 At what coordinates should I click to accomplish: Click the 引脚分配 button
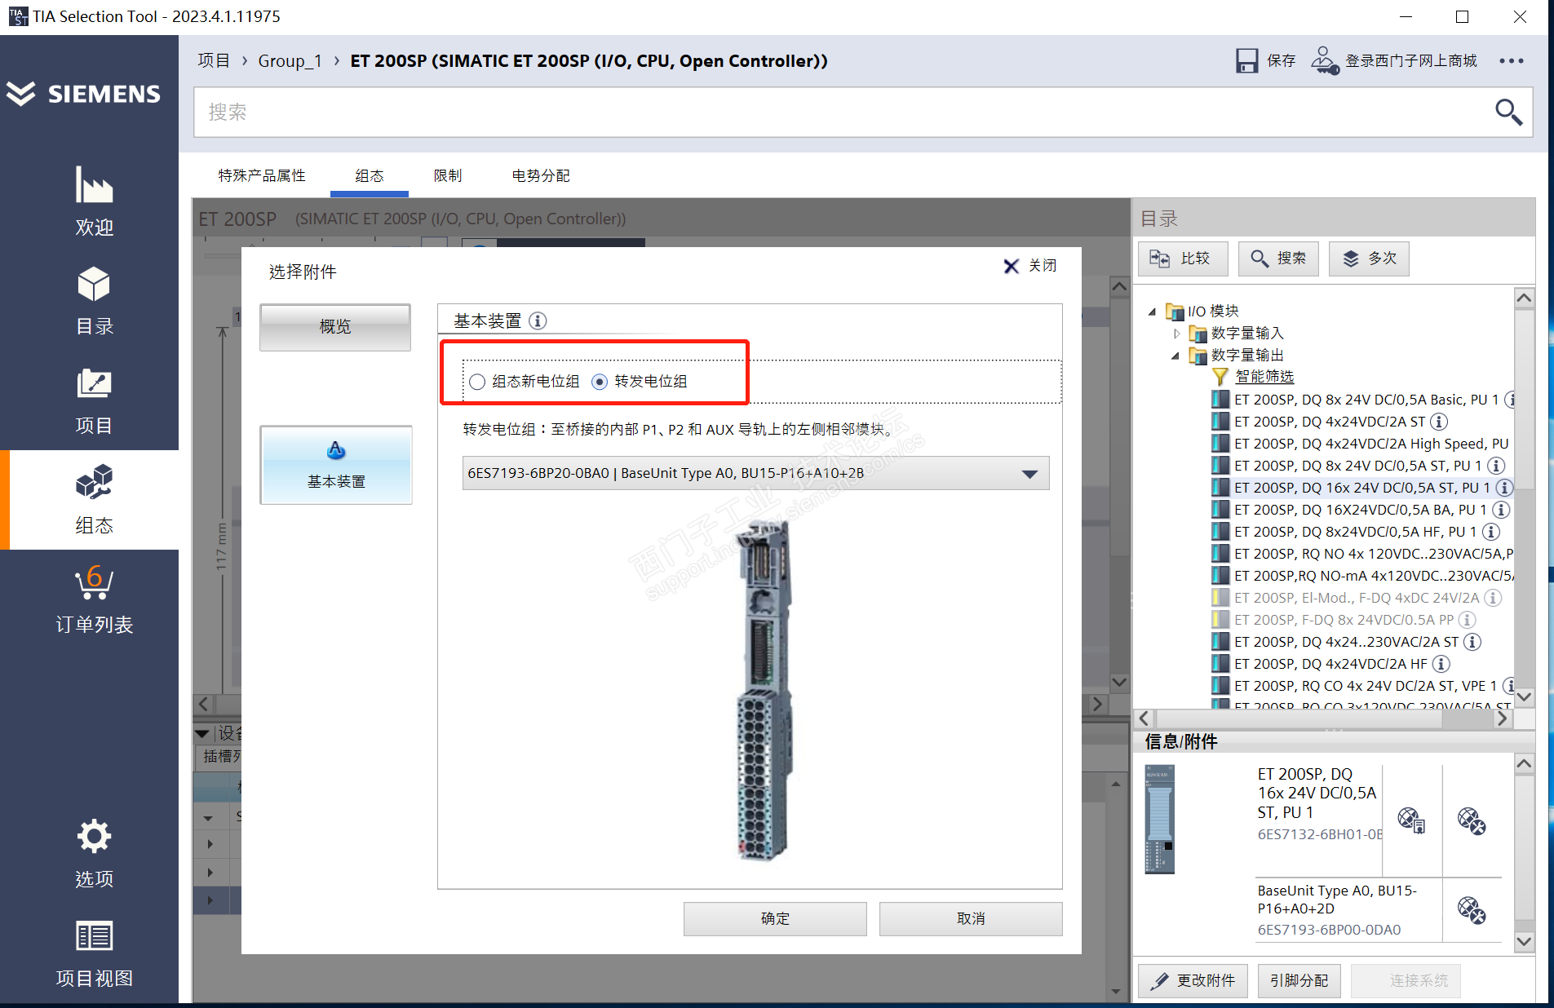point(1299,980)
